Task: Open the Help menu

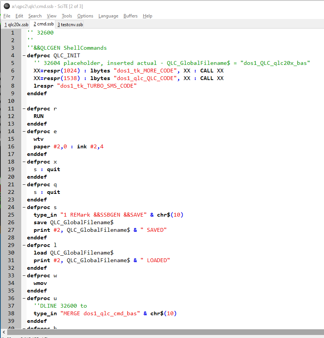Action: [147, 16]
